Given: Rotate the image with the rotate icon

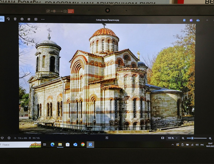Looking at the screenshot, I should point(8,19).
